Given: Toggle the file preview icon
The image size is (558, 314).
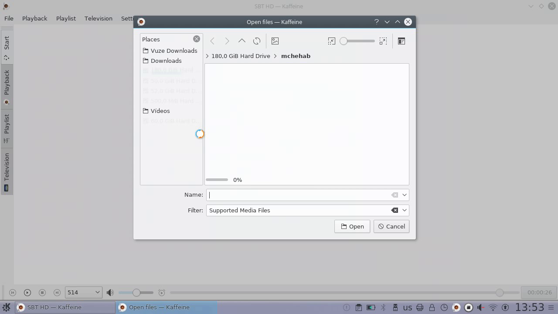Looking at the screenshot, I should [275, 41].
